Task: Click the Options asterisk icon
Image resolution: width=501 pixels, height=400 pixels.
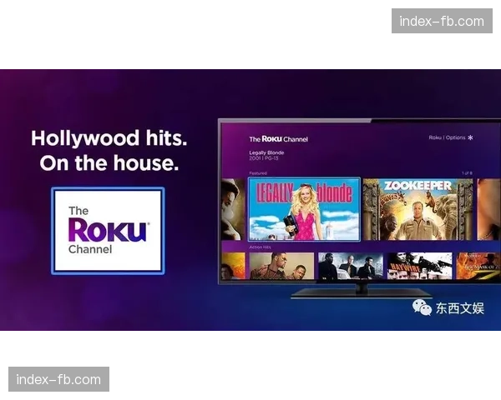Action: (x=470, y=137)
